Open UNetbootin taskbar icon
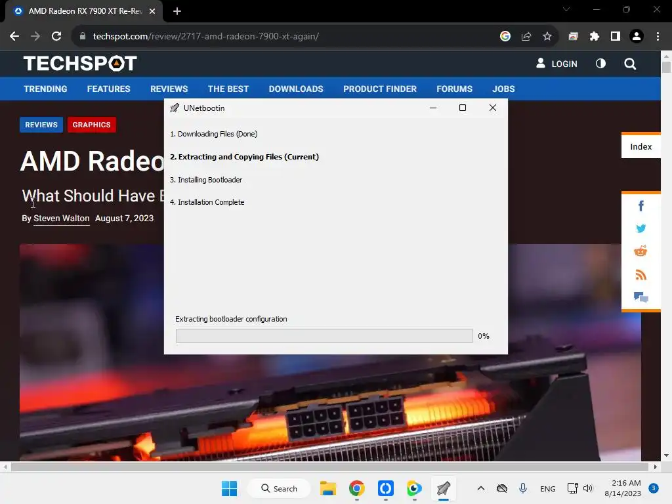This screenshot has height=504, width=672. (444, 488)
